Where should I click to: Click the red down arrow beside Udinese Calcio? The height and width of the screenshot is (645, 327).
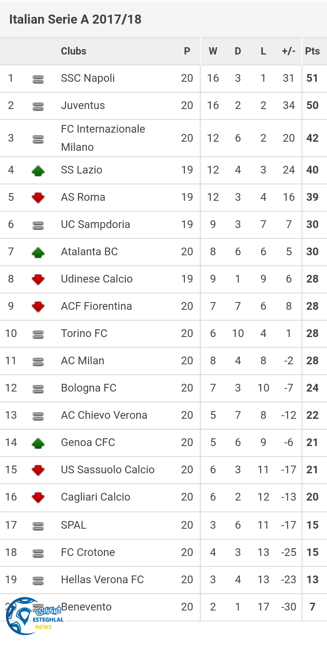pyautogui.click(x=38, y=279)
